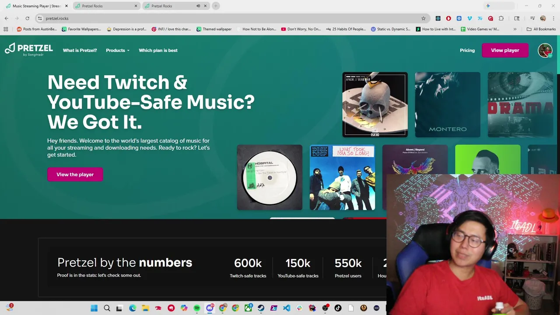Open Discord from the taskbar
Screen dimensions: 560x315
point(210,308)
